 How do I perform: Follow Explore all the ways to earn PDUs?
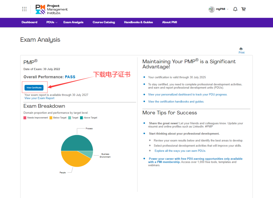tap(180, 151)
